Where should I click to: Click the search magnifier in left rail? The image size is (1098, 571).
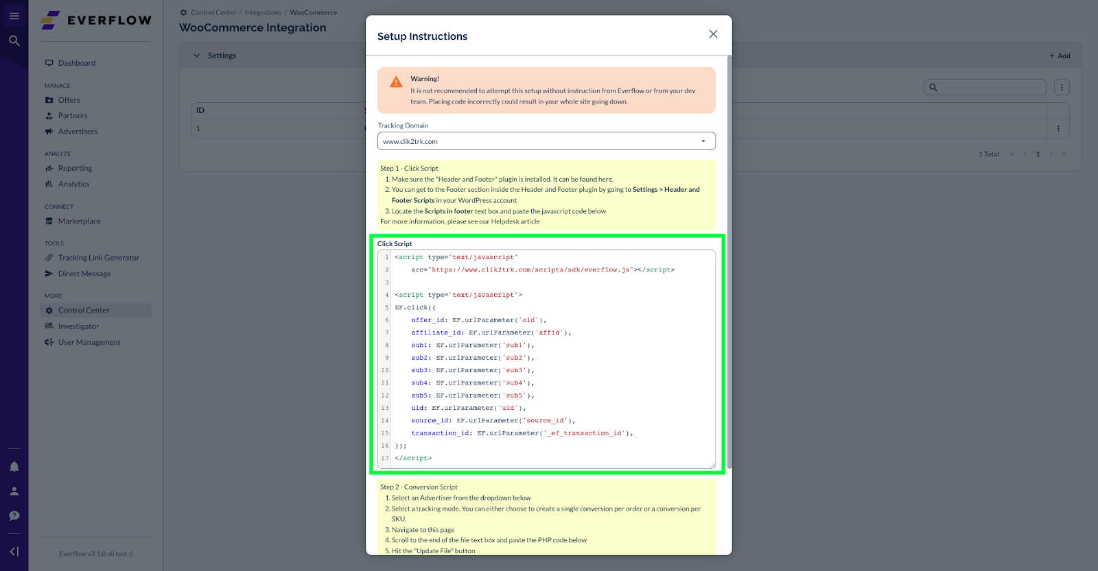pos(14,40)
